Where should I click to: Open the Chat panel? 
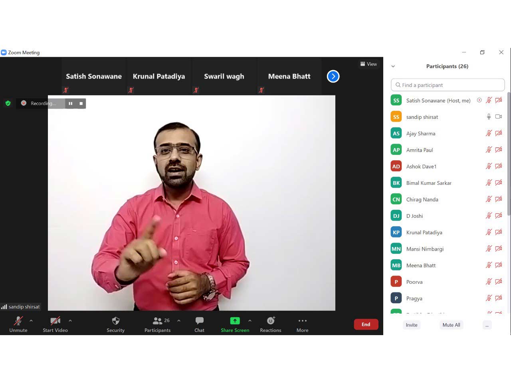point(199,324)
